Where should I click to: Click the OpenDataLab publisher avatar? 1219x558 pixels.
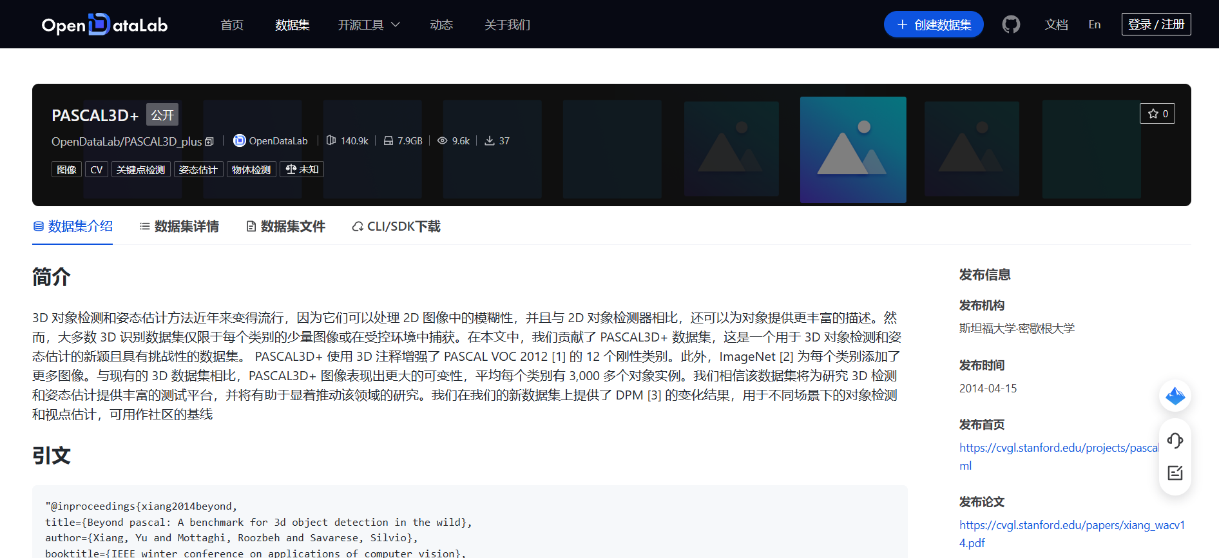240,140
